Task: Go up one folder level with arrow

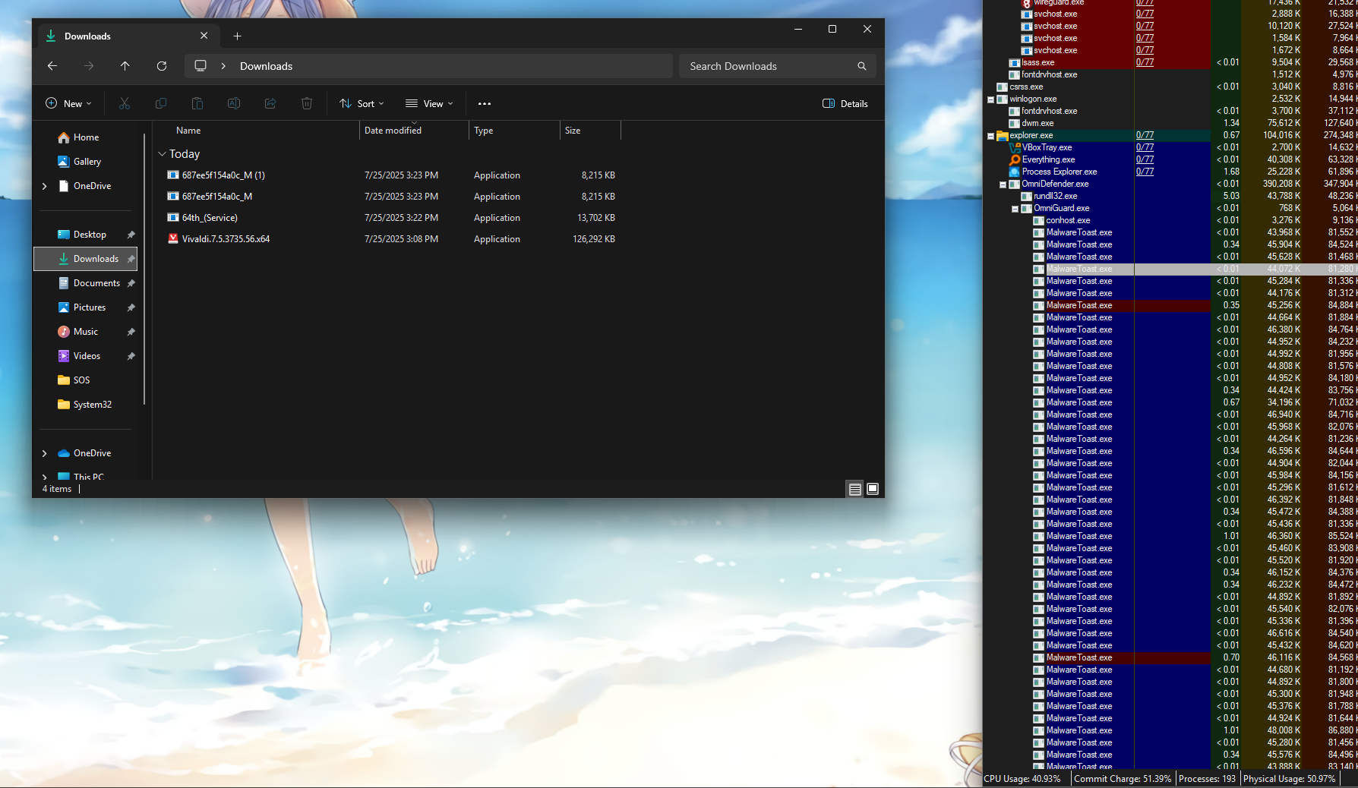Action: point(125,66)
